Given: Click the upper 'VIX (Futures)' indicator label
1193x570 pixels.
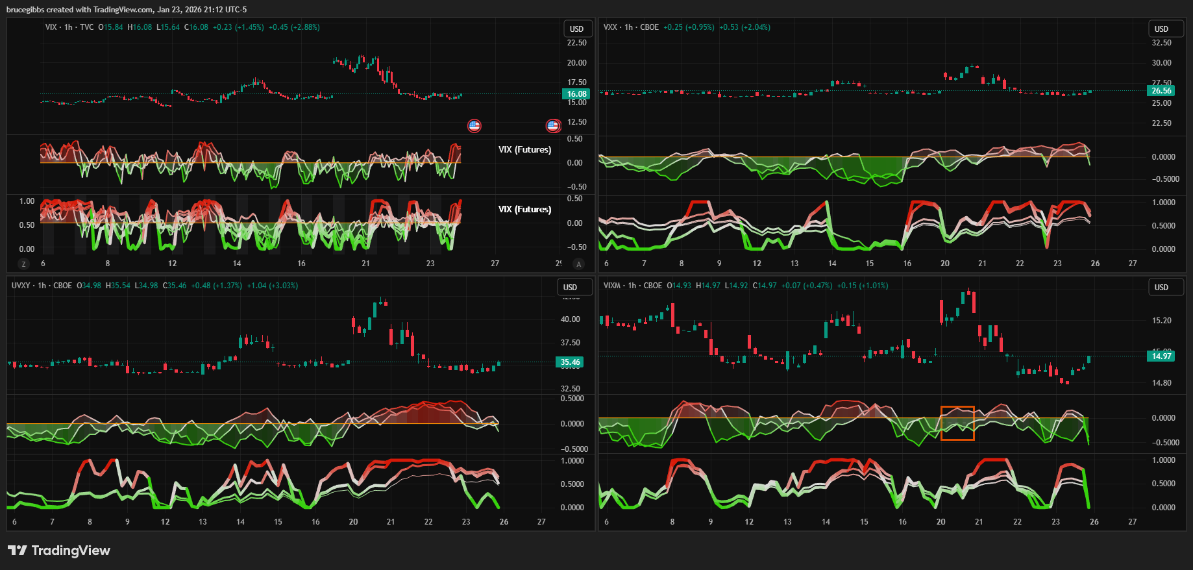Looking at the screenshot, I should (x=524, y=150).
